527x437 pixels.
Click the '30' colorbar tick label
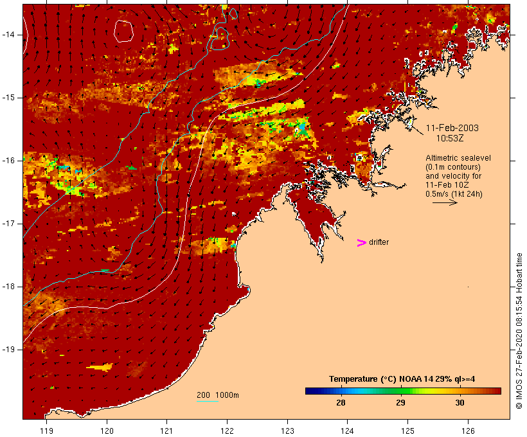click(x=460, y=402)
